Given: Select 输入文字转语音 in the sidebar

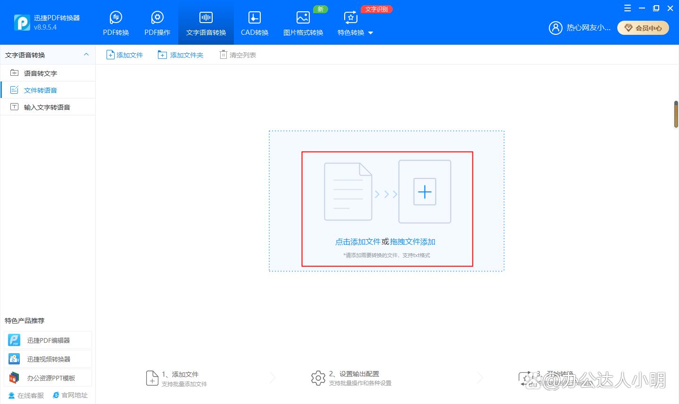Looking at the screenshot, I should click(x=47, y=107).
